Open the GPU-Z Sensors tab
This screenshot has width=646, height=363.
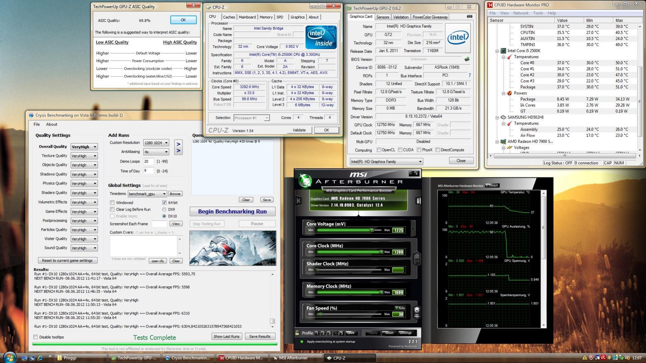coord(382,17)
